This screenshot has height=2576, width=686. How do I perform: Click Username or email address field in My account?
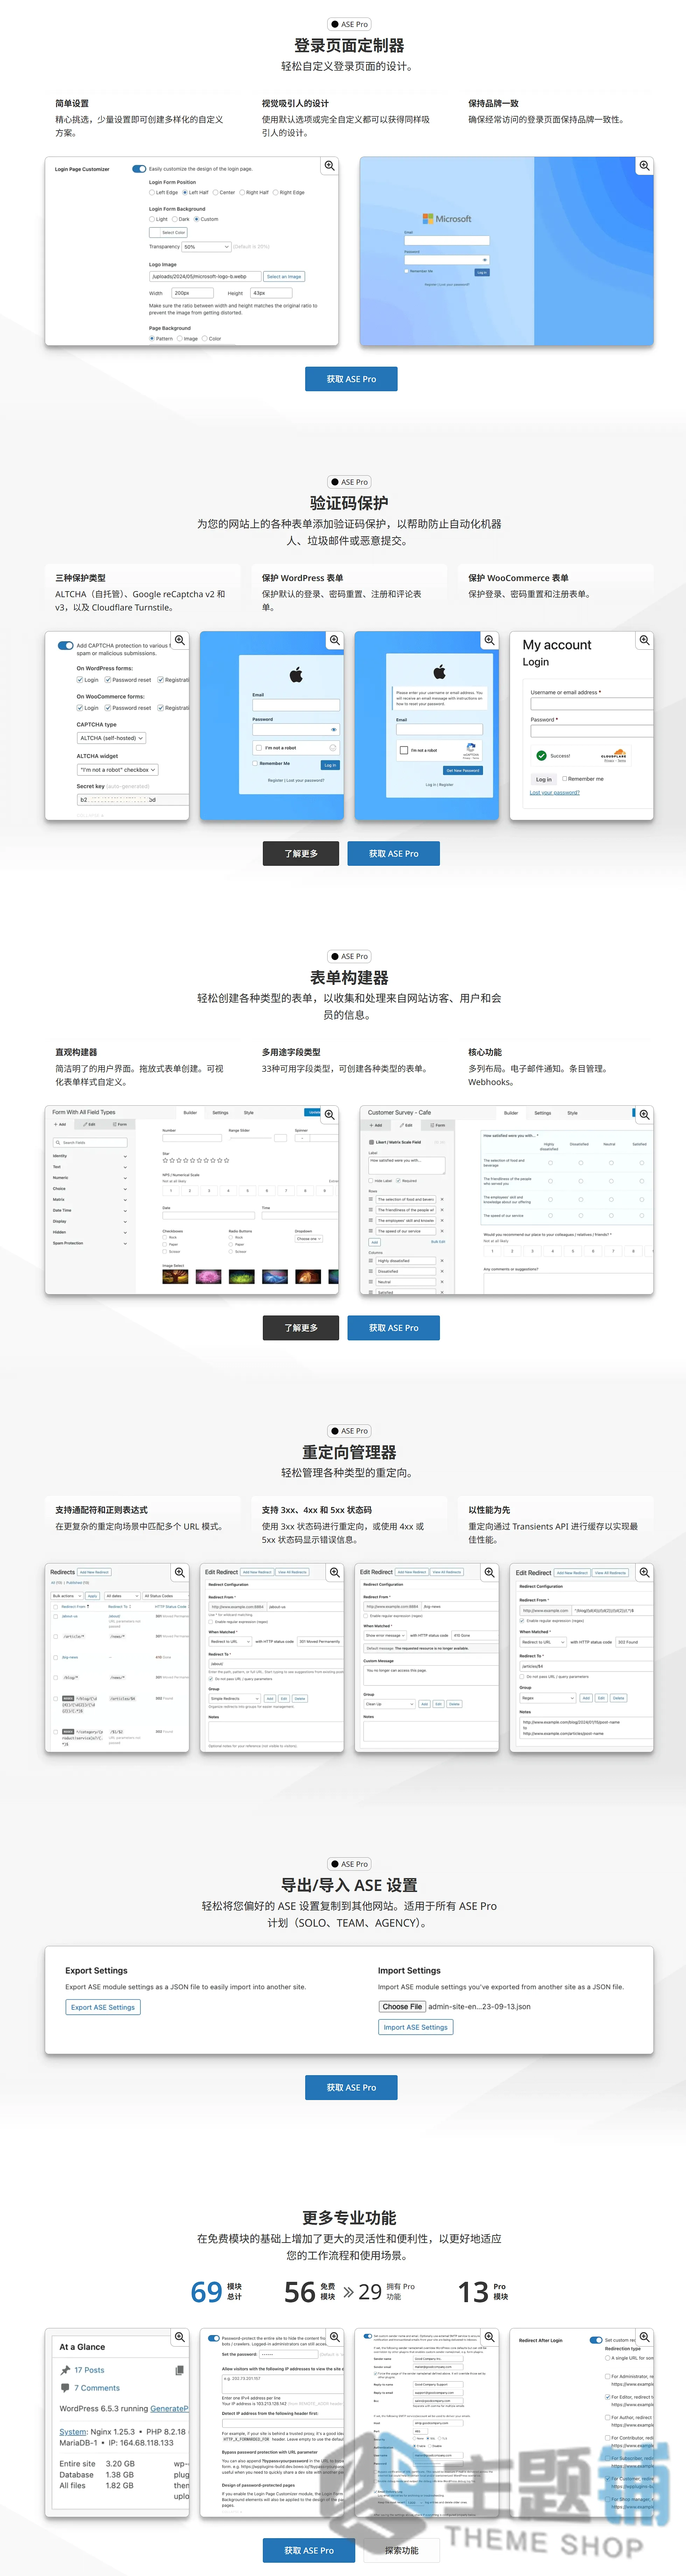click(592, 704)
